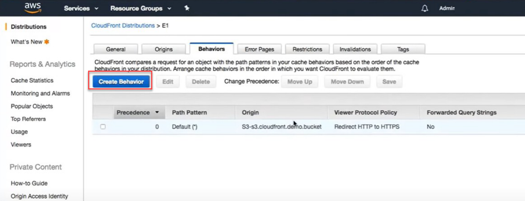Click the Path Pattern column header
The height and width of the screenshot is (201, 525).
[x=189, y=113]
